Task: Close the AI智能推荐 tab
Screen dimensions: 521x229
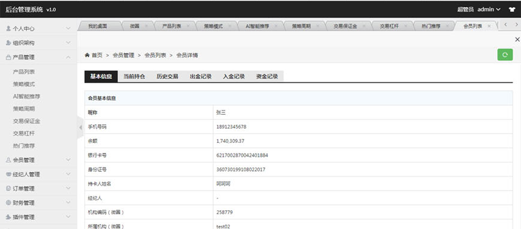Action: pos(276,26)
